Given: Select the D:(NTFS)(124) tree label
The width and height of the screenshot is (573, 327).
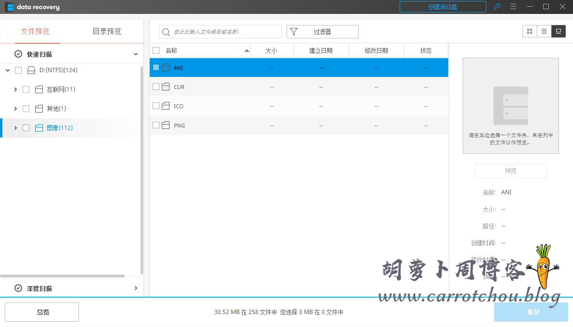Looking at the screenshot, I should [x=58, y=70].
